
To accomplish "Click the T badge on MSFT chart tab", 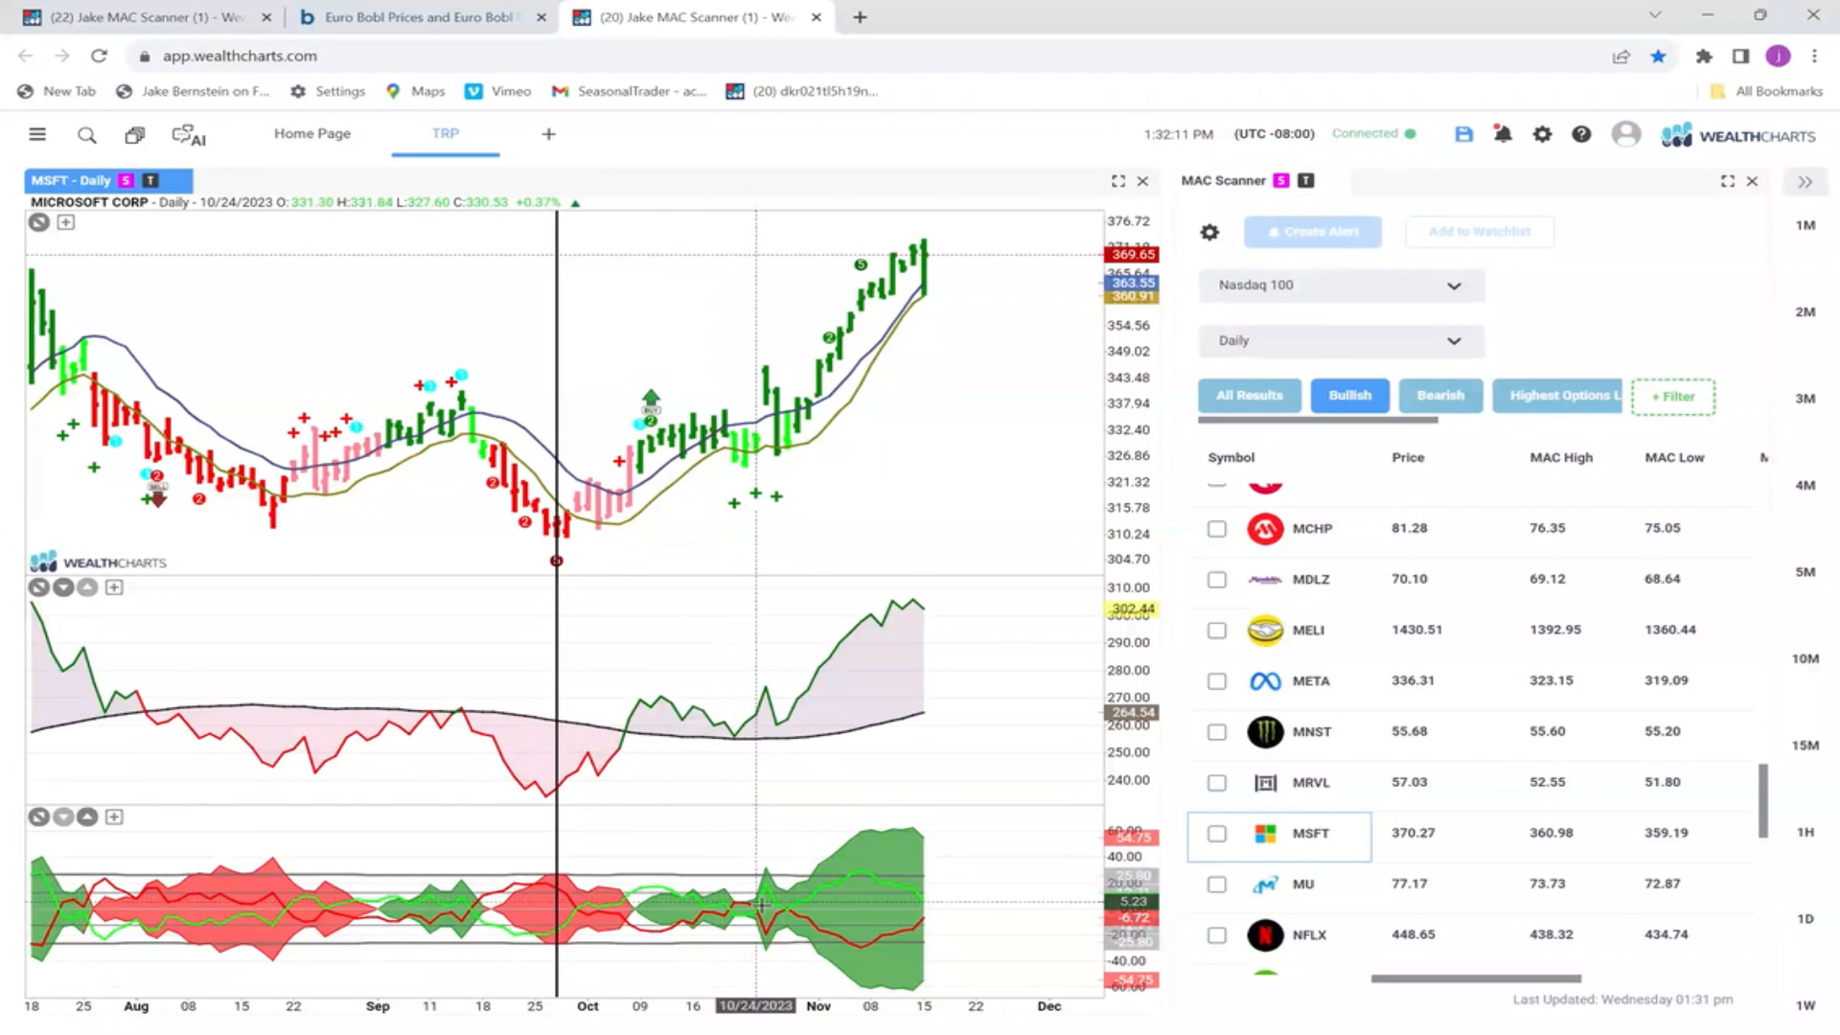I will coord(150,180).
